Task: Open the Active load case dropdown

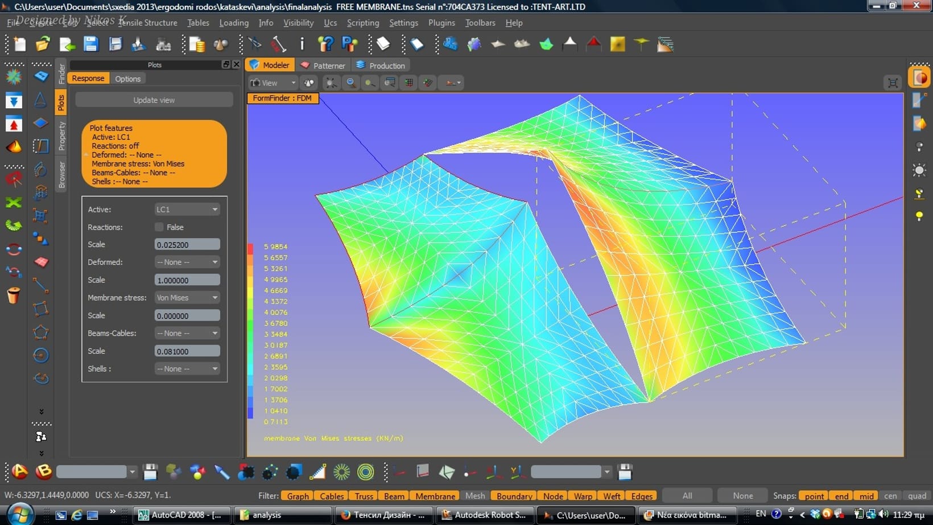Action: coord(187,210)
